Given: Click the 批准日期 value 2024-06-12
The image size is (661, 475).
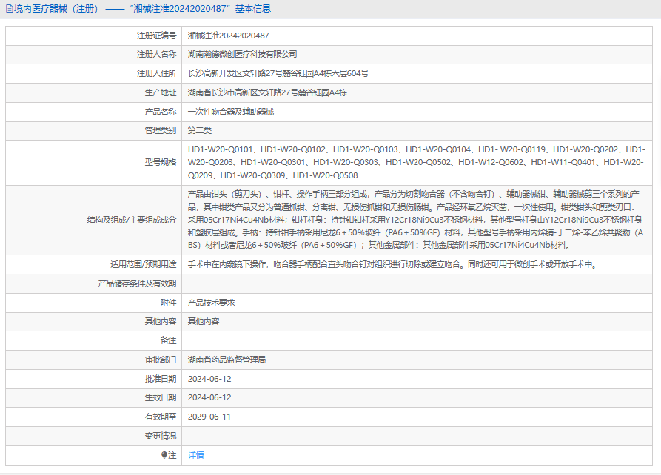Looking at the screenshot, I should (209, 379).
